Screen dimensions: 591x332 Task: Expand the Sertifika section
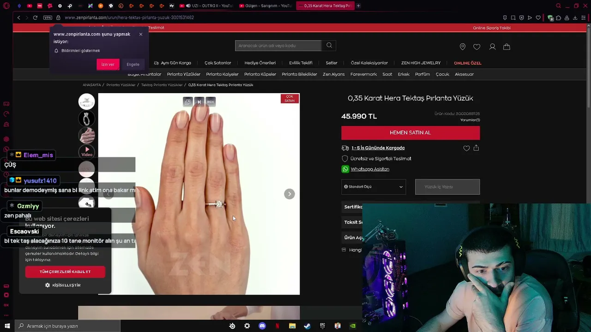click(353, 207)
